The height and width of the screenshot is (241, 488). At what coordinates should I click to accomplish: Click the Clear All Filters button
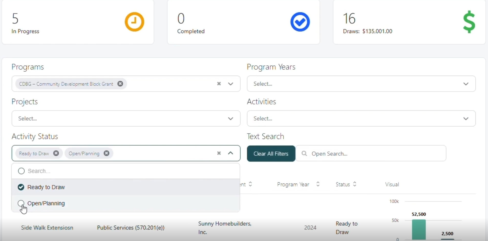pyautogui.click(x=271, y=154)
